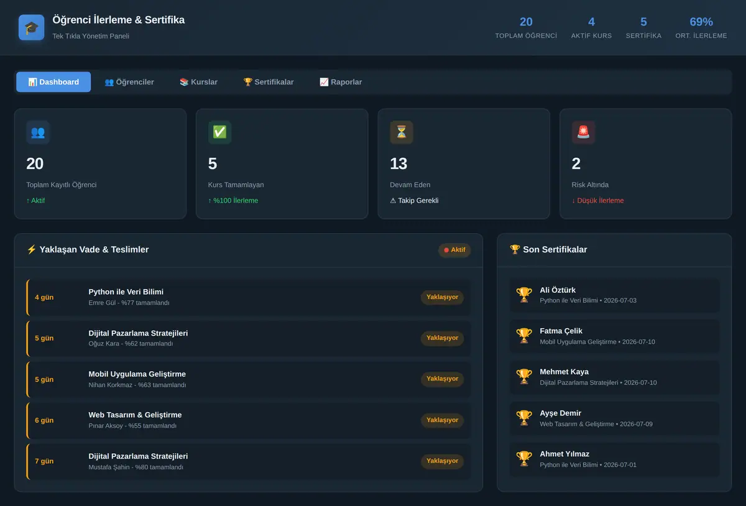746x506 pixels.
Task: Click the 4 gün deadline label
Action: click(x=44, y=298)
